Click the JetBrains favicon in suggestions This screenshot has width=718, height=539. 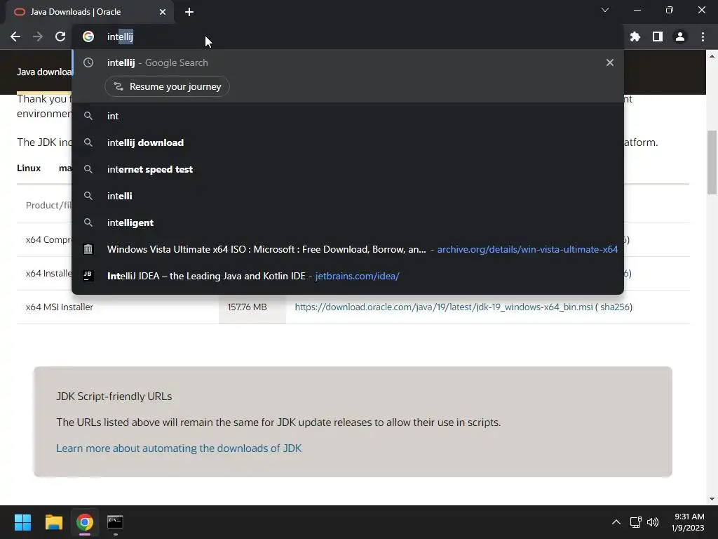88,276
